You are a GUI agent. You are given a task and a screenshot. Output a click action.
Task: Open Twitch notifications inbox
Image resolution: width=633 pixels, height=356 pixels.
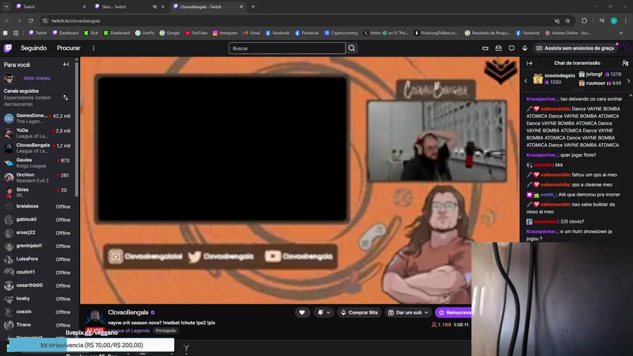coord(498,48)
